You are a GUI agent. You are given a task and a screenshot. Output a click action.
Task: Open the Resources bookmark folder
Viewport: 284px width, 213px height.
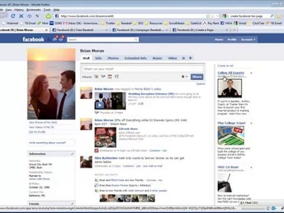pyautogui.click(x=154, y=23)
